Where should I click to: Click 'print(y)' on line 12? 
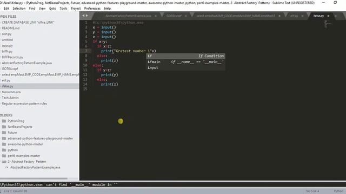(109, 75)
